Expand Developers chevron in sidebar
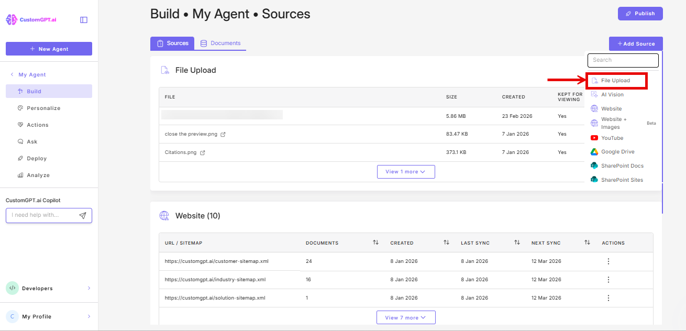This screenshot has width=686, height=331. click(x=89, y=288)
